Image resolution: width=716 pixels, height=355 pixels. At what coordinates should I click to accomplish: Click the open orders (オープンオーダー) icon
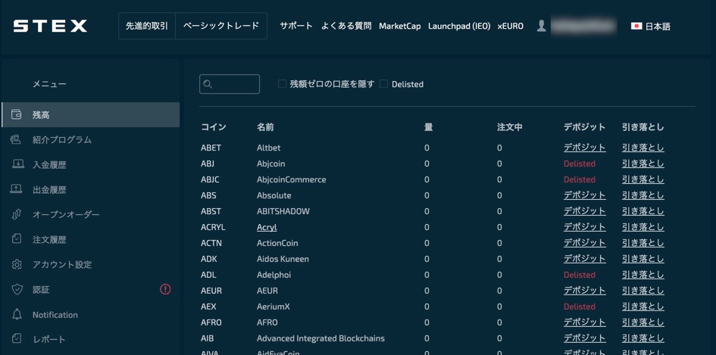[x=17, y=214]
